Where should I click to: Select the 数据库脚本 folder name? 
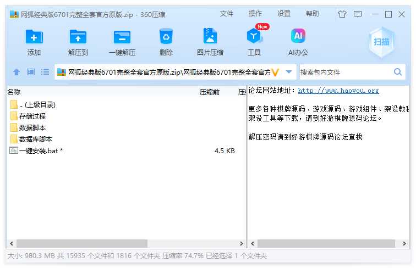point(36,139)
